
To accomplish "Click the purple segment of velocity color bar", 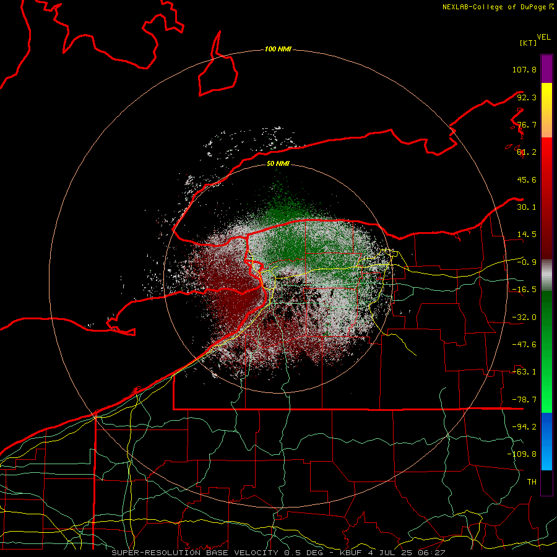I will [546, 69].
